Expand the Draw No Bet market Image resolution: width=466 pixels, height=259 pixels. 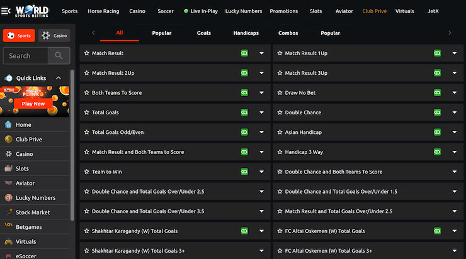point(455,92)
